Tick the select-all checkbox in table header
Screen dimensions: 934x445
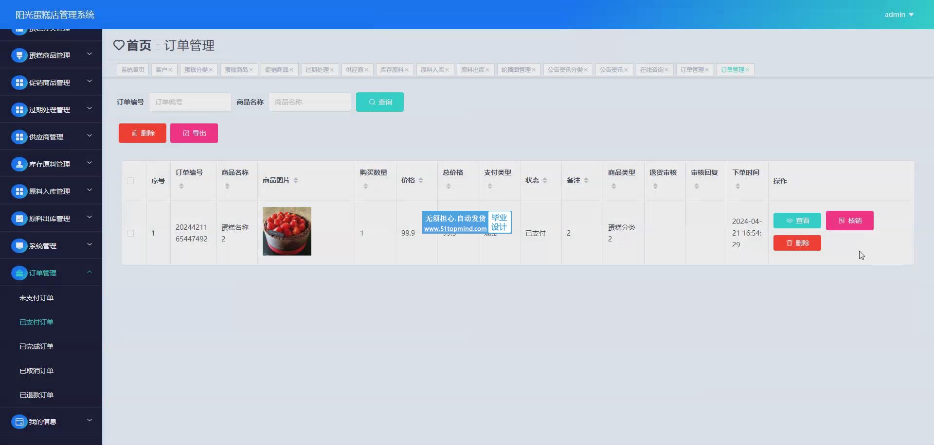coord(130,181)
